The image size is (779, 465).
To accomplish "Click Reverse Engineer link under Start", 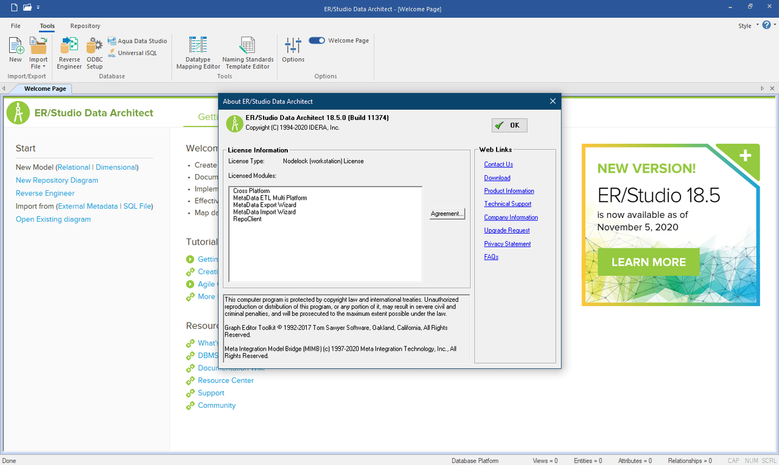I will coord(45,194).
